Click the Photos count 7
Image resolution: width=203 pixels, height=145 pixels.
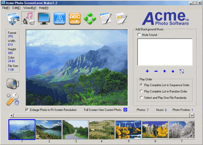pyautogui.click(x=148, y=110)
